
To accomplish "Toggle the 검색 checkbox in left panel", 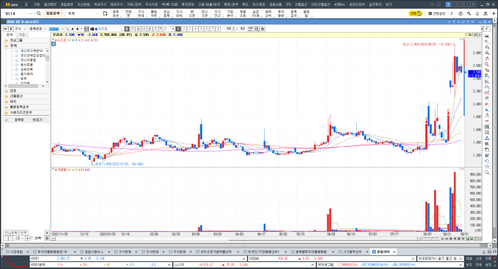I will (x=31, y=238).
